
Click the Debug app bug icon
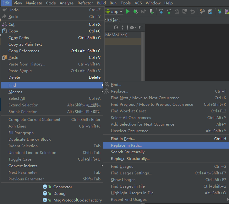point(135,11)
